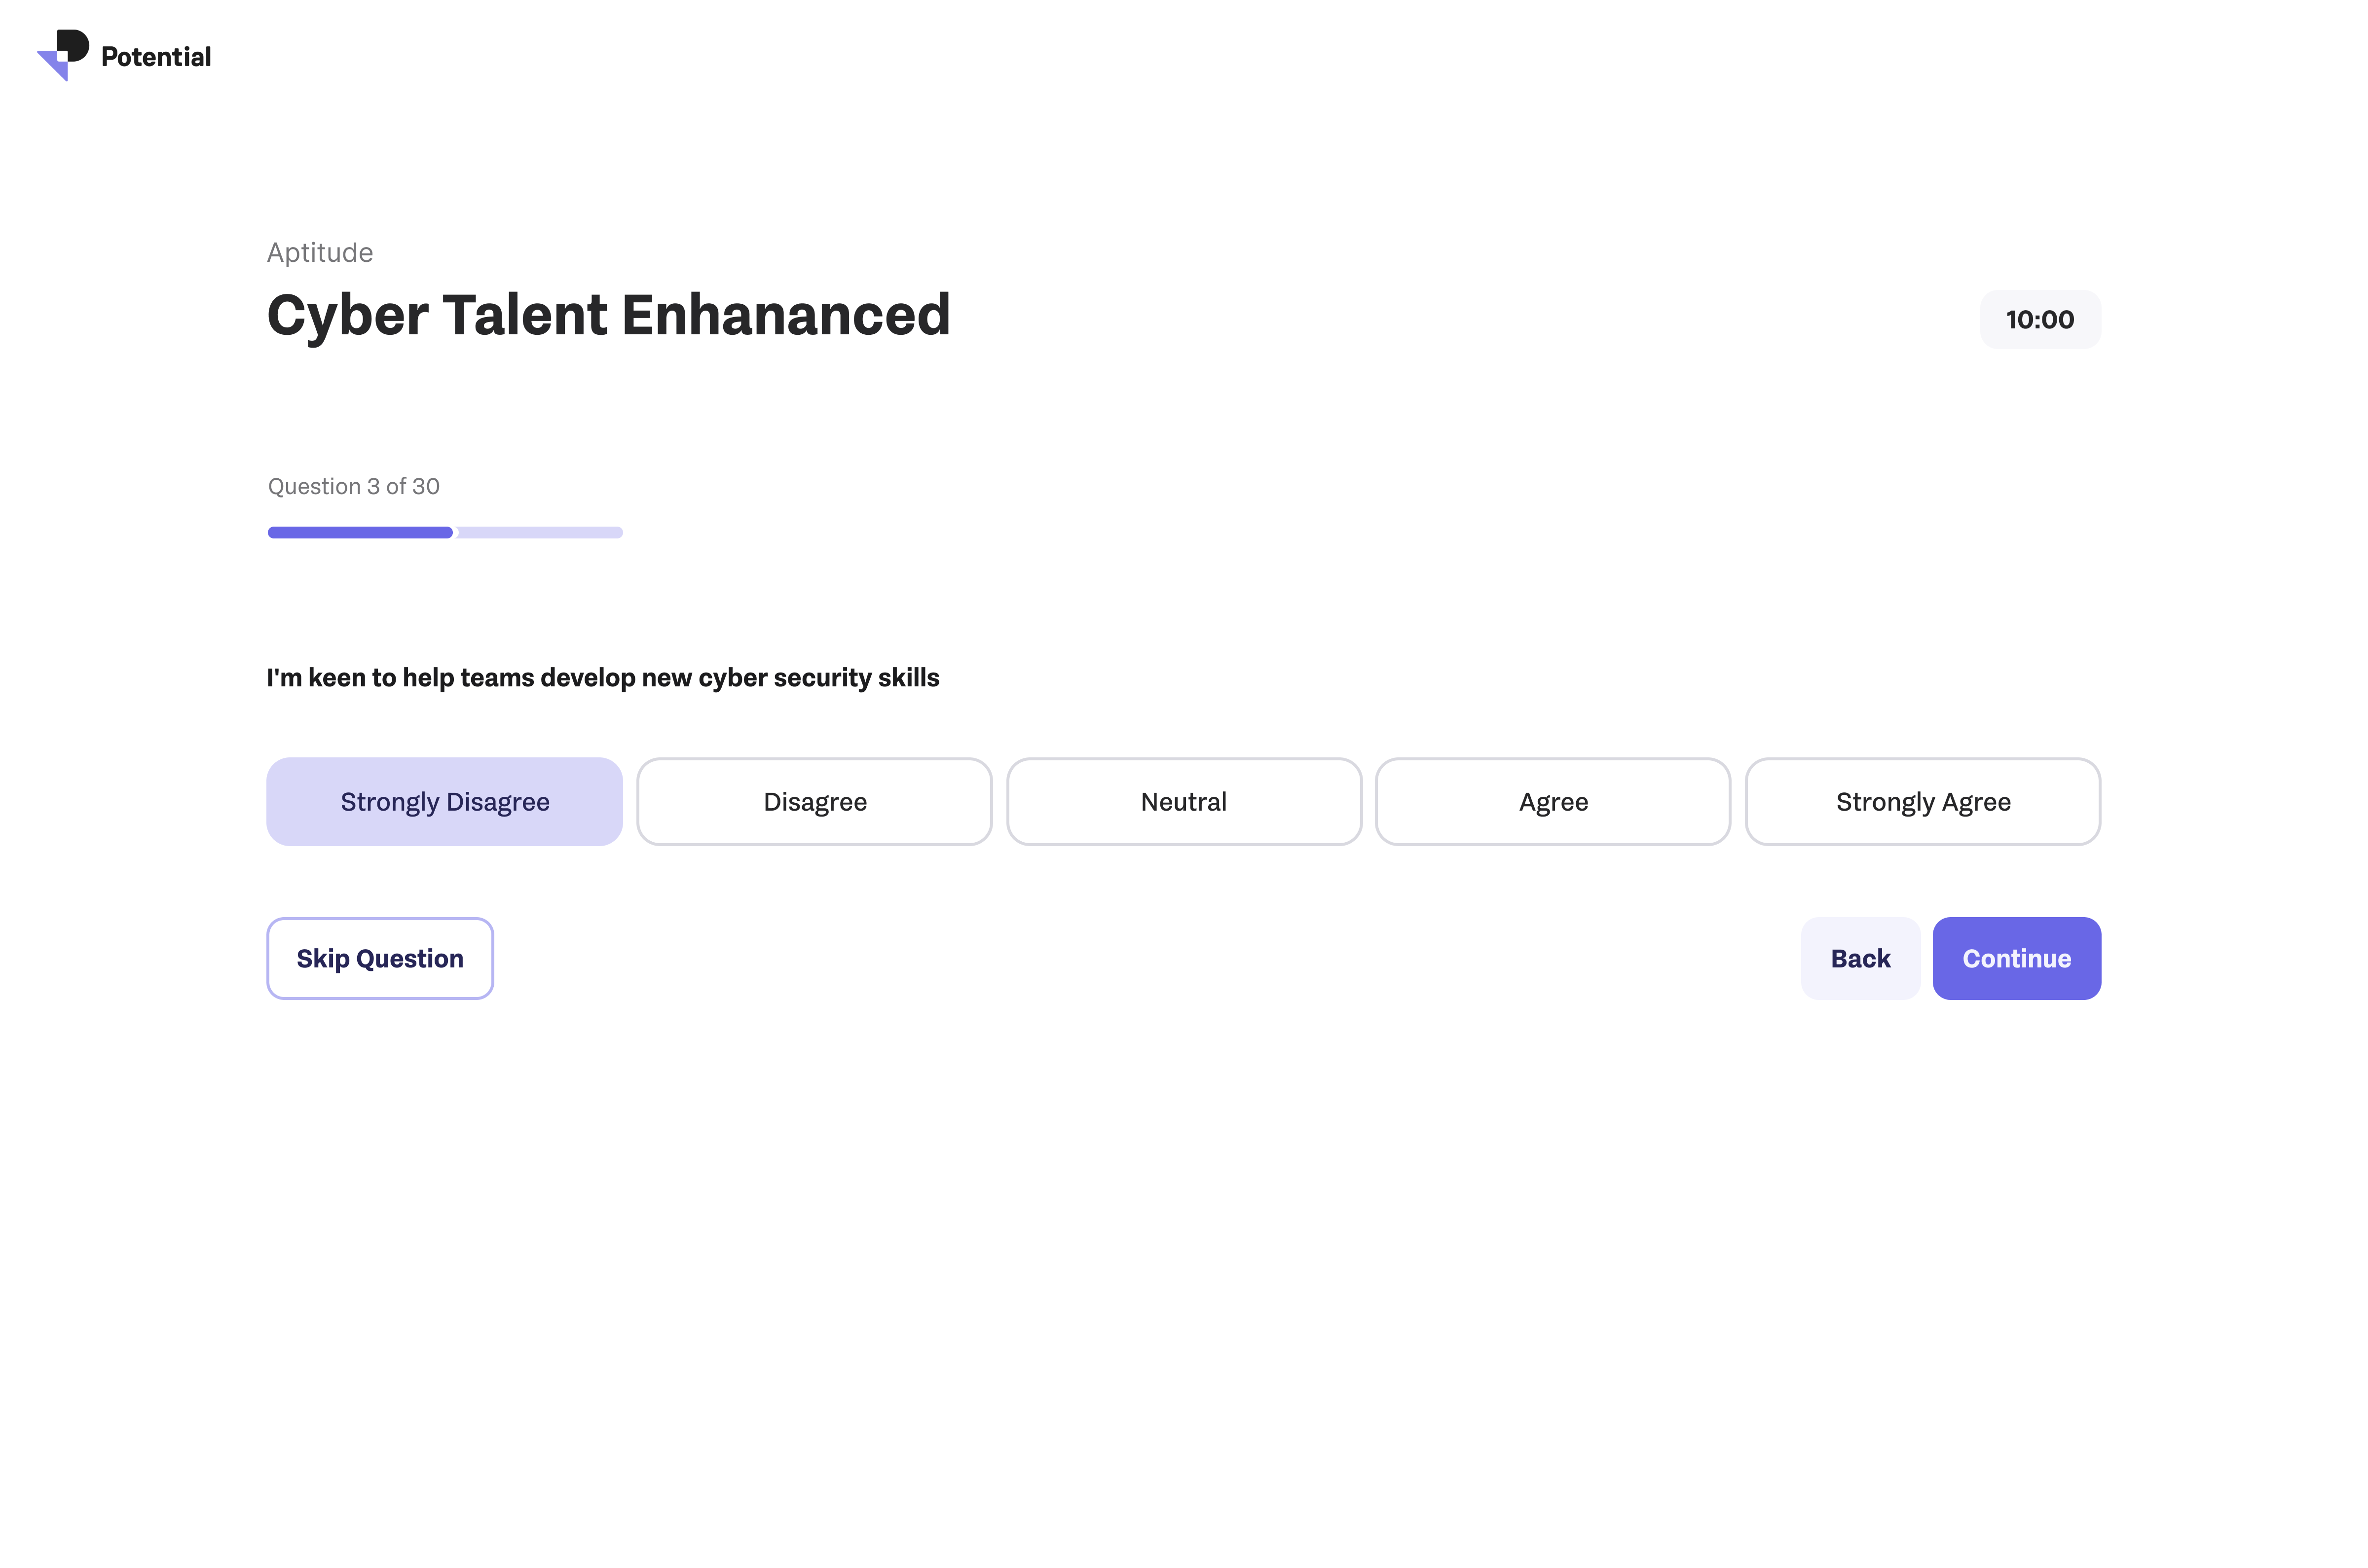Click the Potential wordmark text

(156, 57)
